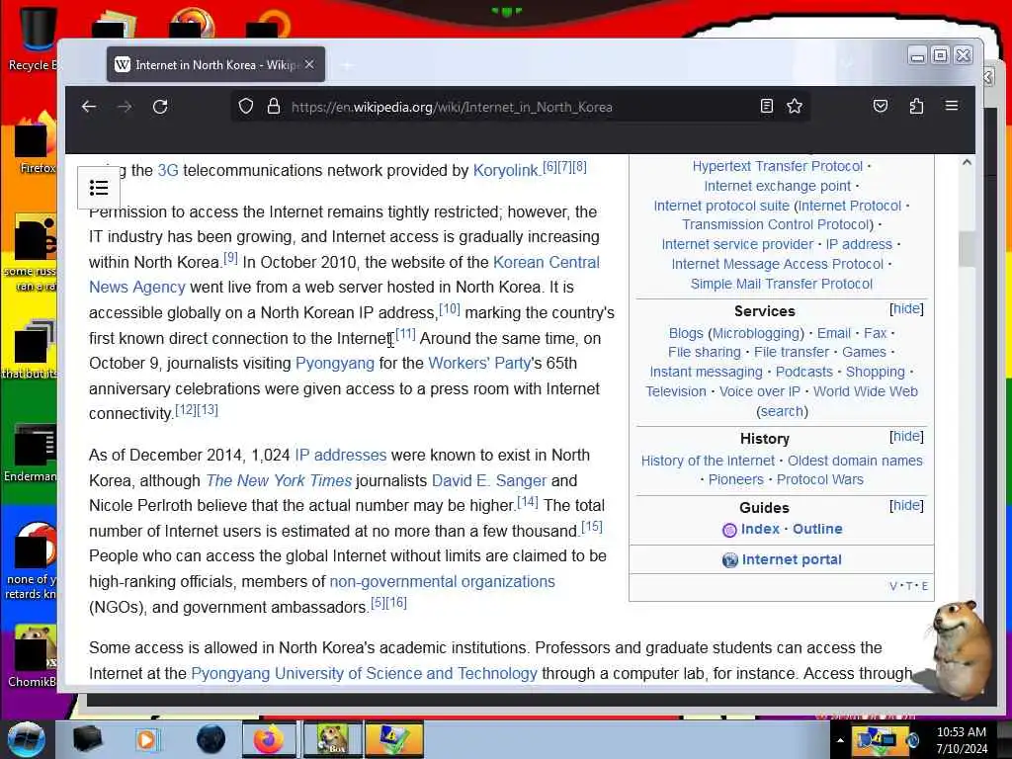Open the David E. Sanger link

489,481
